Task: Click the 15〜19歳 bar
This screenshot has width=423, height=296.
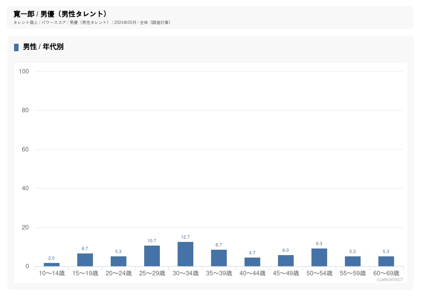Action: 85,260
